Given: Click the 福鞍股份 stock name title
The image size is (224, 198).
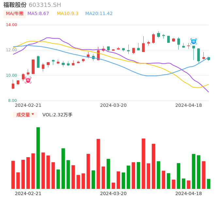Looking at the screenshot, I should tap(15, 5).
